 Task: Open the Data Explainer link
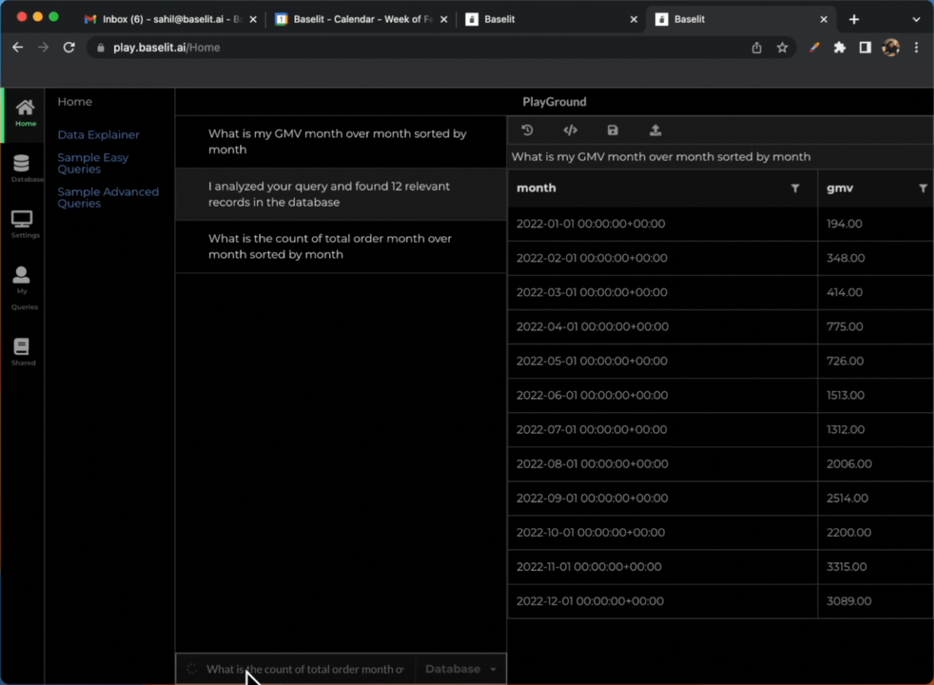pyautogui.click(x=98, y=134)
